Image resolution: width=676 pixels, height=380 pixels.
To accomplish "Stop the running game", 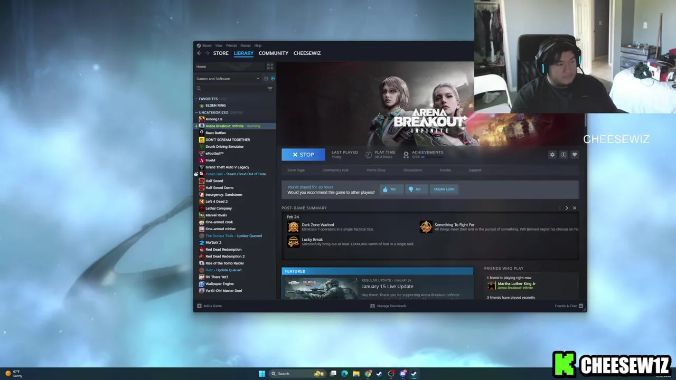I will (x=303, y=155).
